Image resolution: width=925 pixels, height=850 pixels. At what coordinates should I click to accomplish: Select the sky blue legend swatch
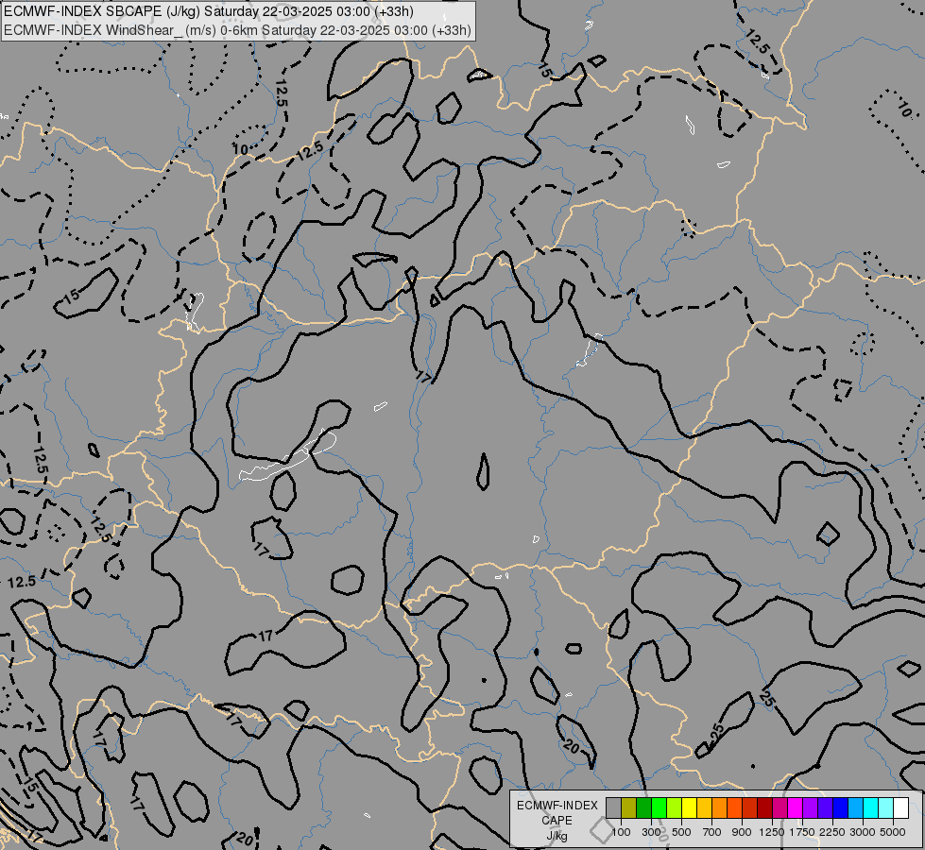(855, 808)
